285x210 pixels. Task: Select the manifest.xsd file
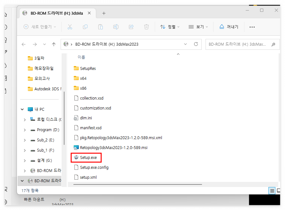pos(88,128)
